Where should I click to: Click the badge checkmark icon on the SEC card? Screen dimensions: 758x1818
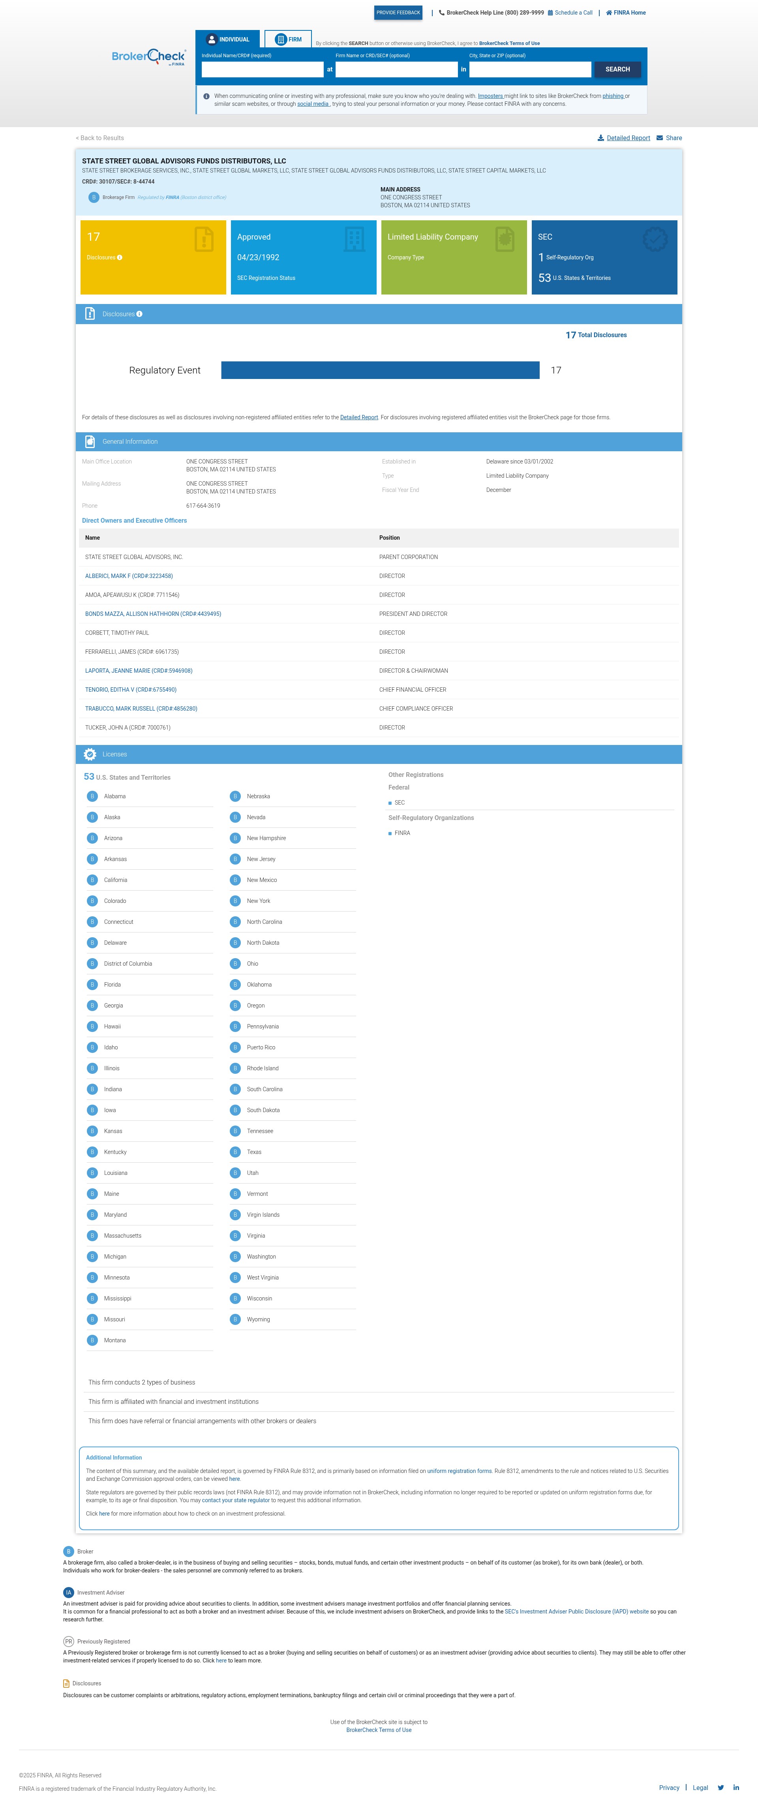(x=655, y=239)
